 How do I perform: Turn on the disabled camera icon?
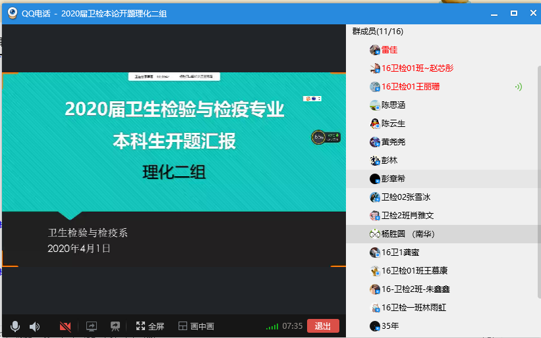pos(65,326)
